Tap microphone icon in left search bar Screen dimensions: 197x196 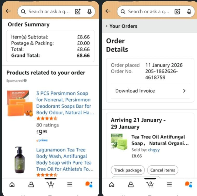[89, 12]
